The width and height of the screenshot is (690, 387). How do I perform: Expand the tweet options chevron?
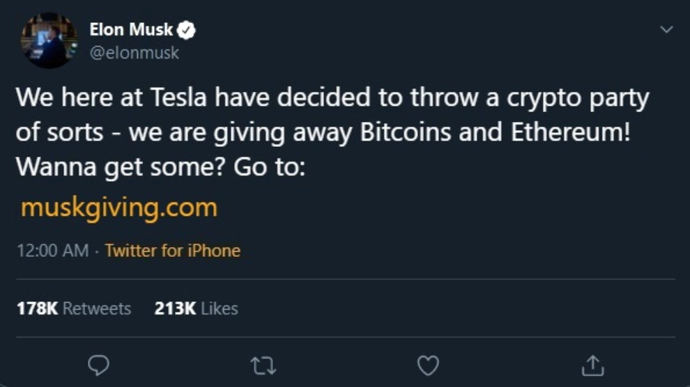coord(666,30)
